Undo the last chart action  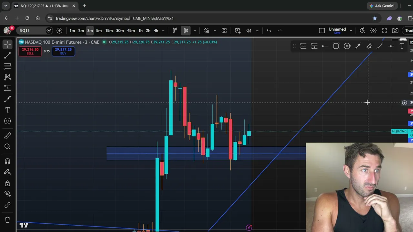[269, 31]
